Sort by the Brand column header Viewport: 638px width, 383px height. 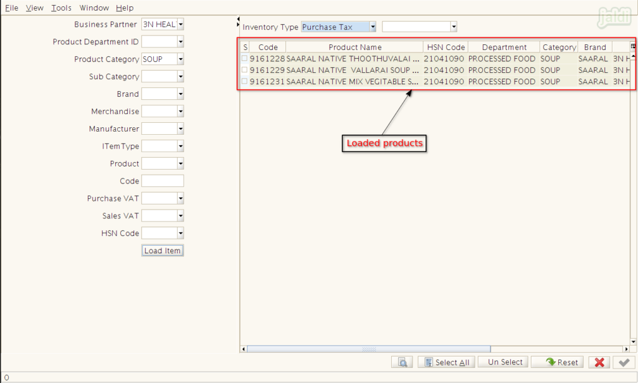[x=595, y=47]
